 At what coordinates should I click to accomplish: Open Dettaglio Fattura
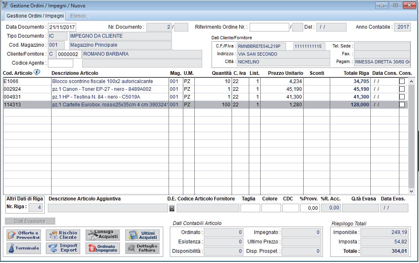coord(142,248)
